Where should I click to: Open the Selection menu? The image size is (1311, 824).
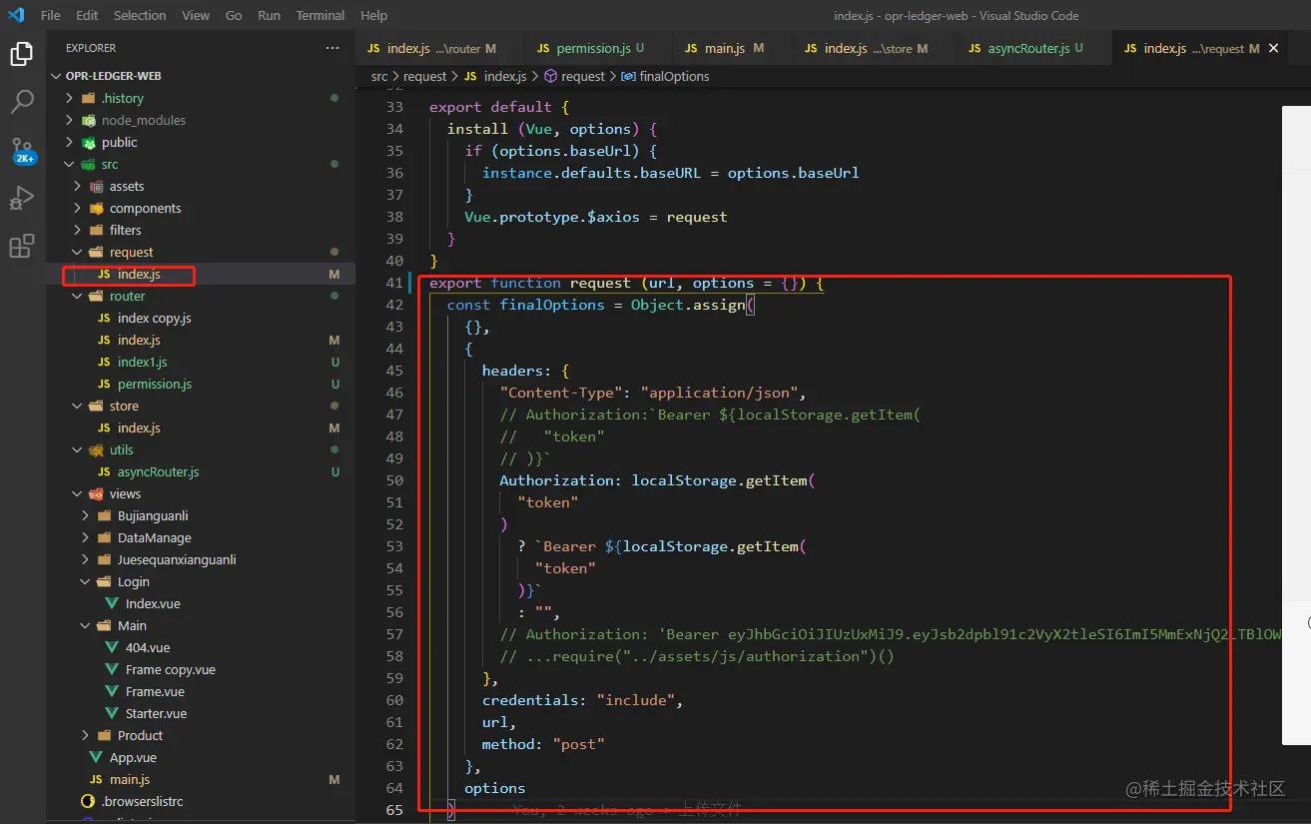pos(140,15)
